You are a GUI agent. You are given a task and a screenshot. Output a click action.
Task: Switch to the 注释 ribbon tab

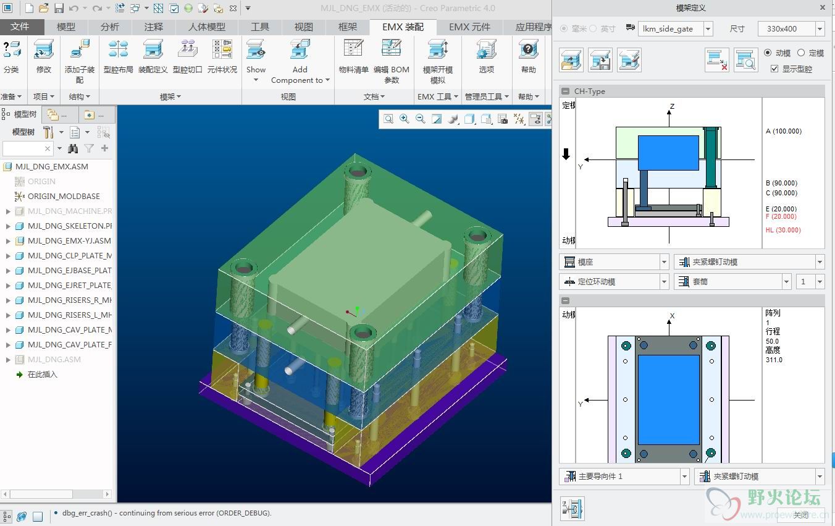point(154,27)
